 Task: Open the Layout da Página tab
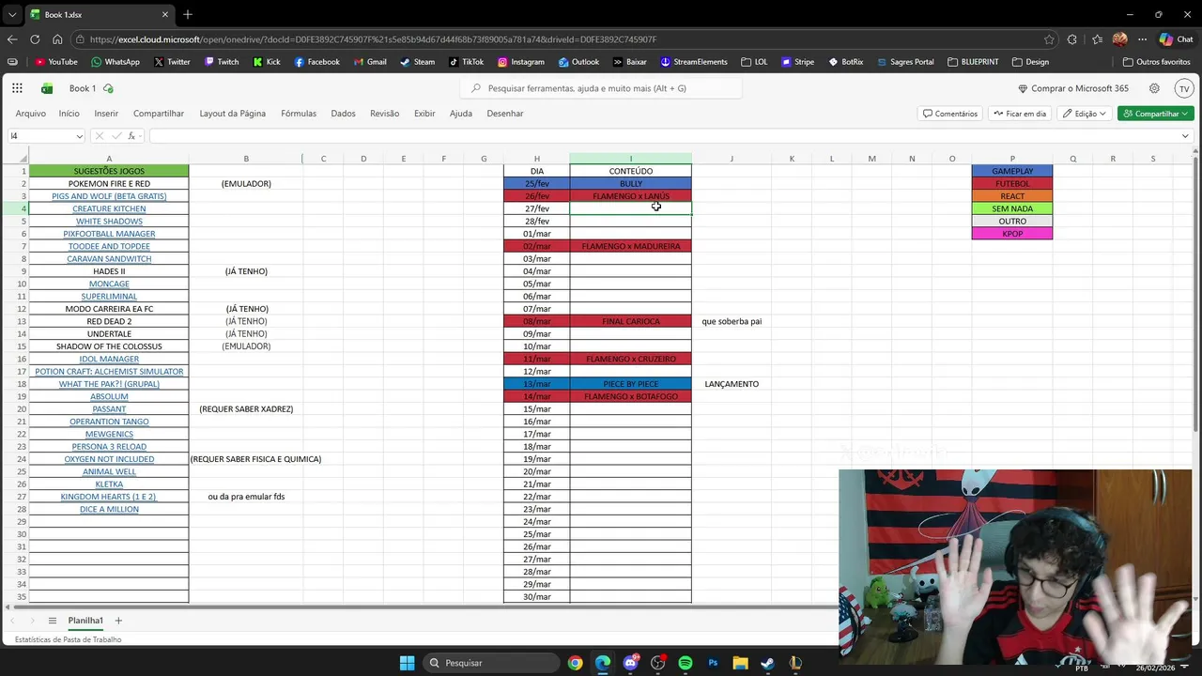232,114
